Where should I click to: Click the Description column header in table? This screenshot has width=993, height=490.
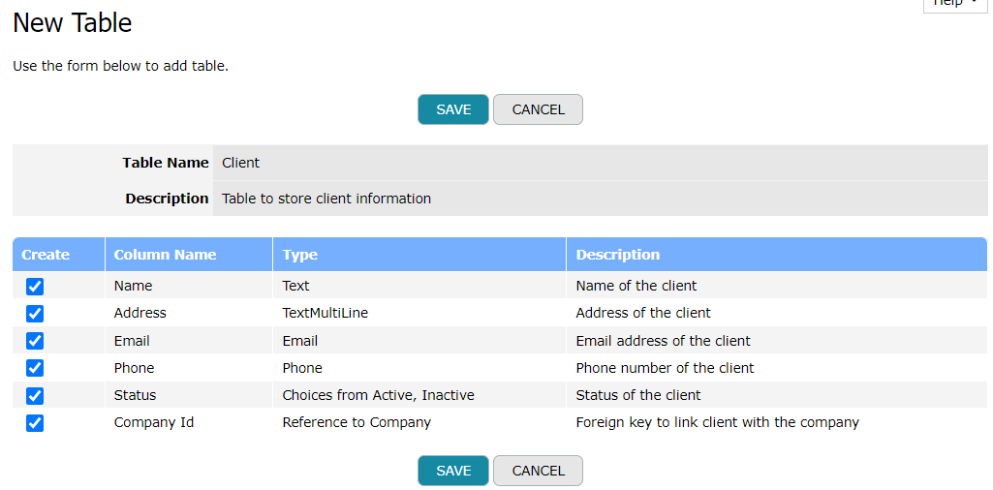coord(776,255)
